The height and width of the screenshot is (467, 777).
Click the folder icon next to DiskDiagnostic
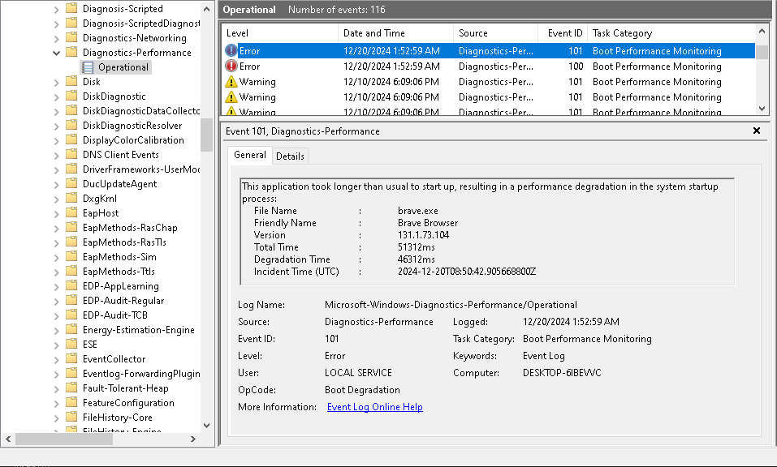click(71, 96)
